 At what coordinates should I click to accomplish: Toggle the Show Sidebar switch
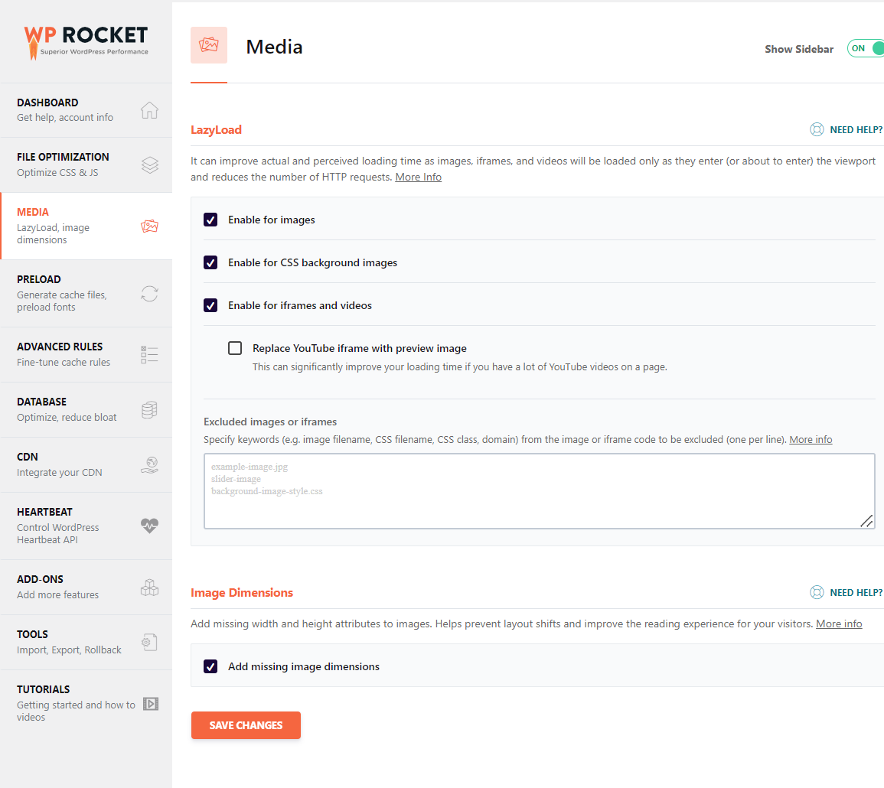click(866, 48)
